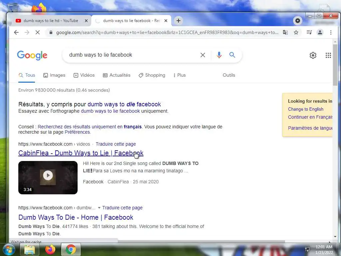Expand the dropdown arrow beside facebook.com dumbw...

(99, 208)
